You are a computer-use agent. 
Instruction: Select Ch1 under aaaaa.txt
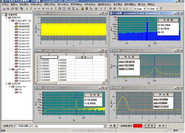[20, 90]
